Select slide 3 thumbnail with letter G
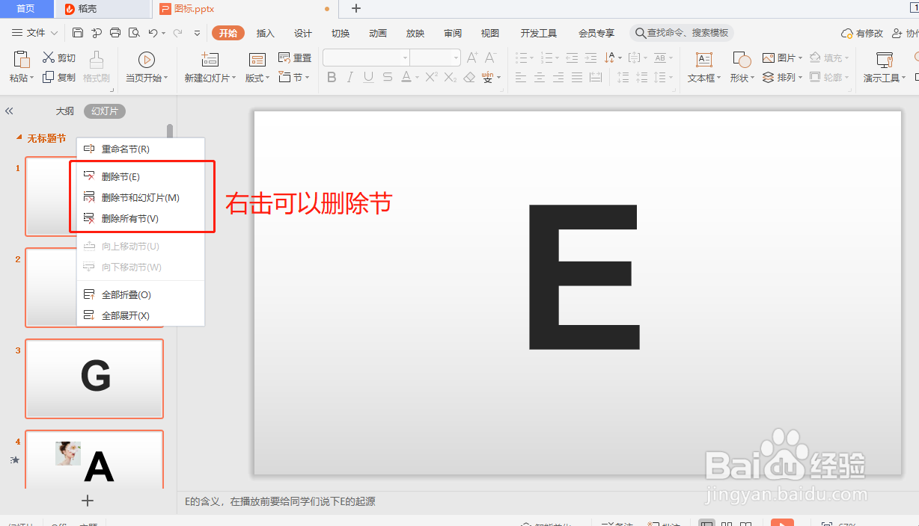919x526 pixels. coord(94,379)
